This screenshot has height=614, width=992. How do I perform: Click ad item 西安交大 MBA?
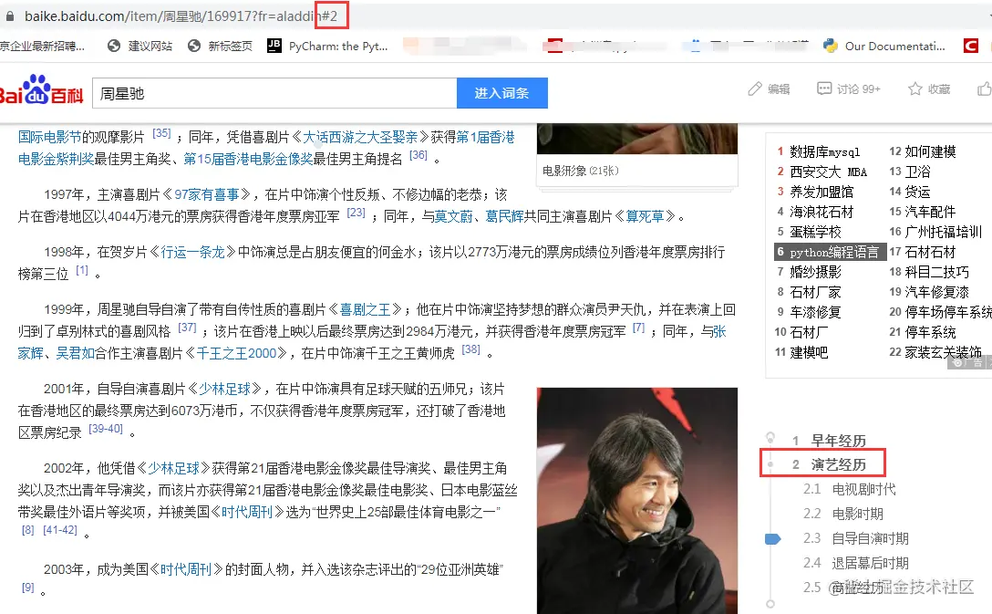(x=828, y=172)
